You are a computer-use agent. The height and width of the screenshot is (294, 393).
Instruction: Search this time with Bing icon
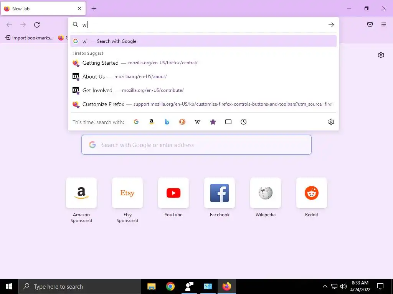pos(167,122)
